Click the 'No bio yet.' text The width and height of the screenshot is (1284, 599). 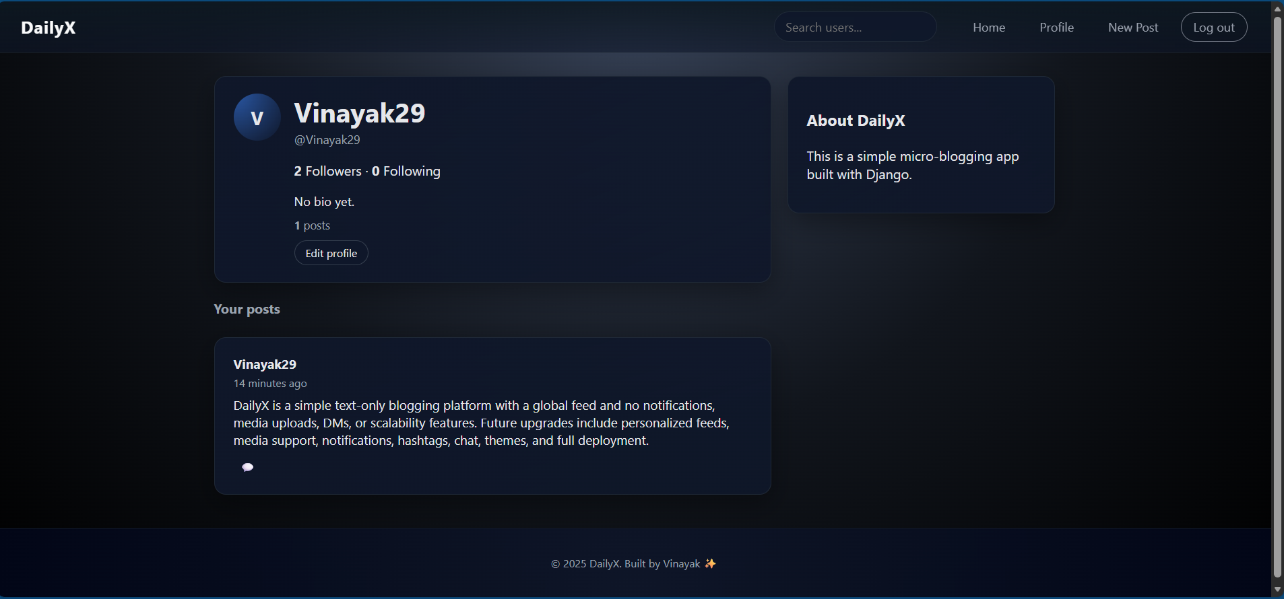click(324, 202)
